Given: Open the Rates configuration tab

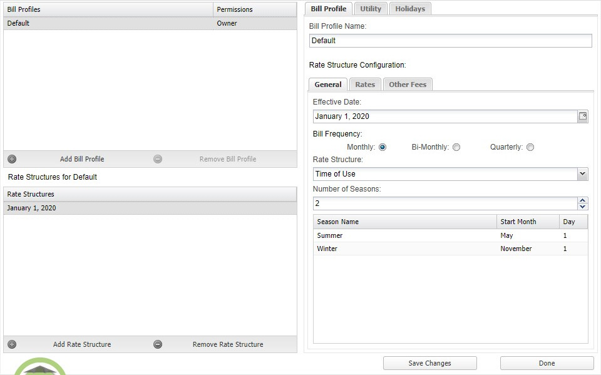Looking at the screenshot, I should (365, 85).
